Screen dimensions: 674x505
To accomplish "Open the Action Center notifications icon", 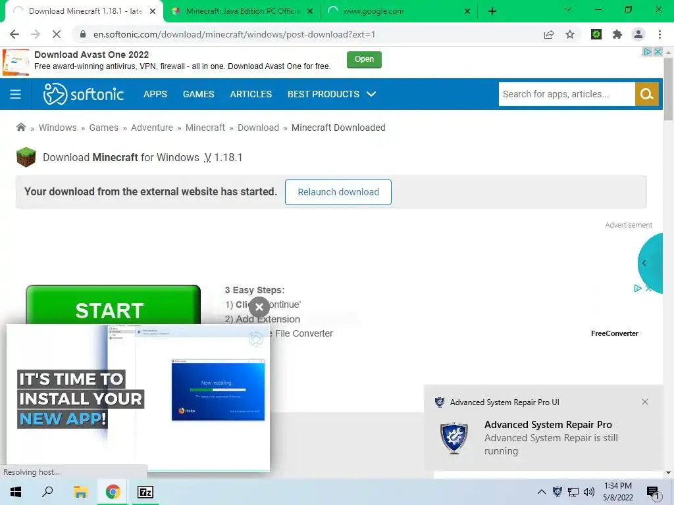I will pos(654,492).
